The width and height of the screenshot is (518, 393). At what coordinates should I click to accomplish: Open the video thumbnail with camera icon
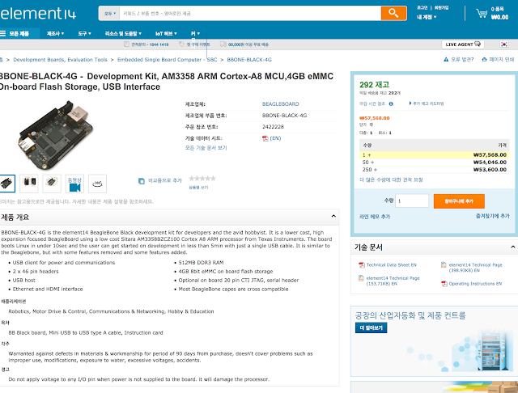point(74,184)
